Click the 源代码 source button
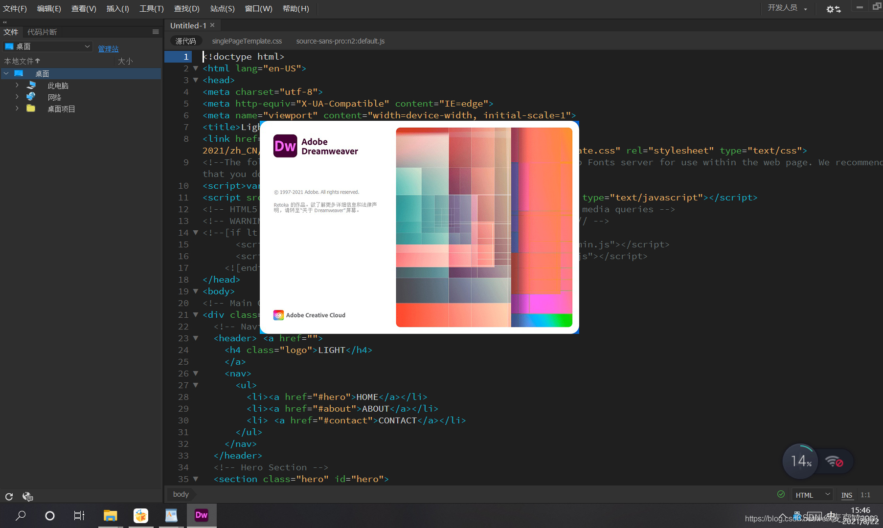The image size is (883, 528). pos(186,41)
